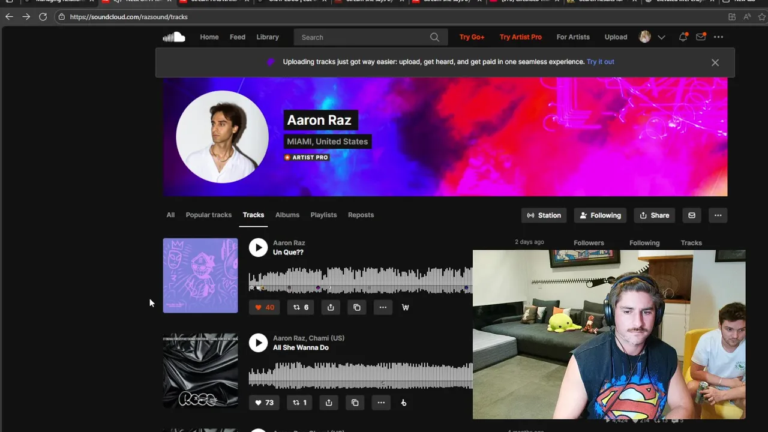The height and width of the screenshot is (432, 768).
Task: Open the messages envelope in header
Action: 700,37
